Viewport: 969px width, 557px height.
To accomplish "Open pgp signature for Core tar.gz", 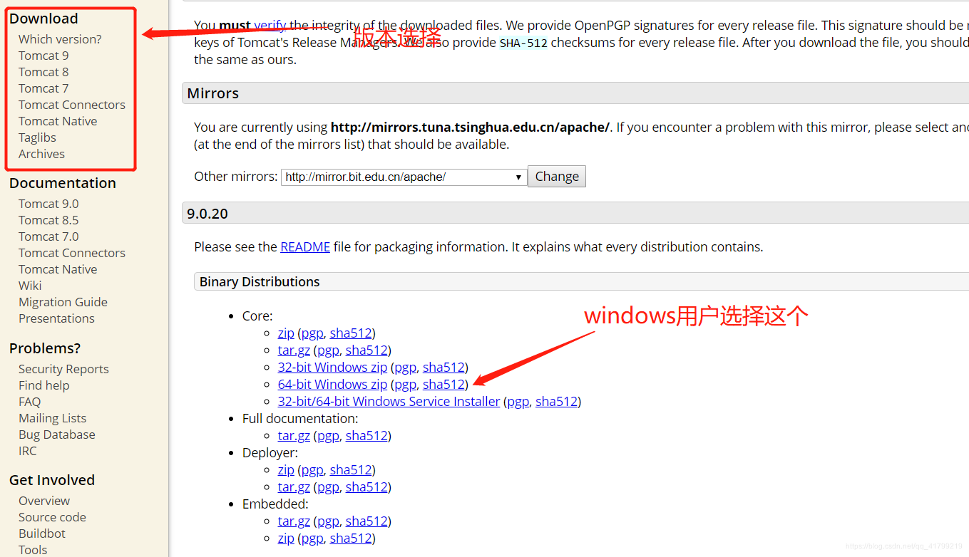I will coord(328,350).
